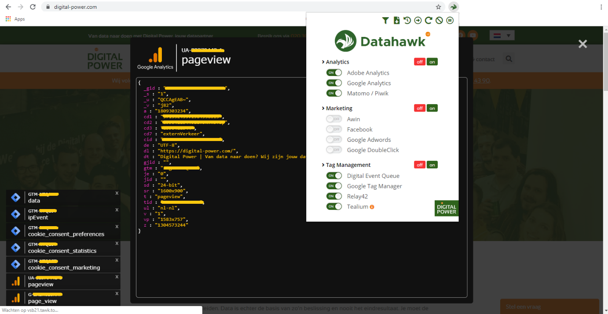
Task: Collapse the Analytics section
Action: click(335, 62)
